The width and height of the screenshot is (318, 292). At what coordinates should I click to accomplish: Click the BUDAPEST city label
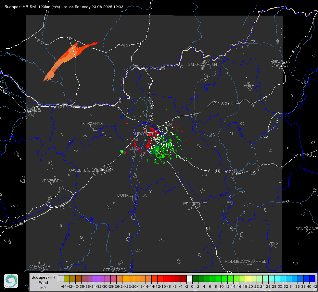(x=143, y=134)
